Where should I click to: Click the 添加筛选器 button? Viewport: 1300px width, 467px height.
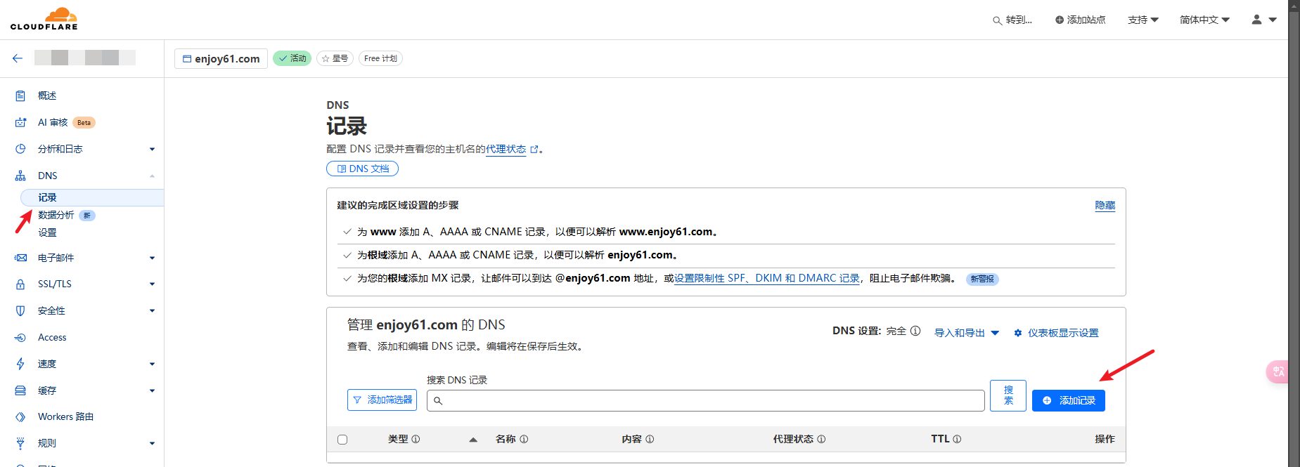click(x=382, y=400)
